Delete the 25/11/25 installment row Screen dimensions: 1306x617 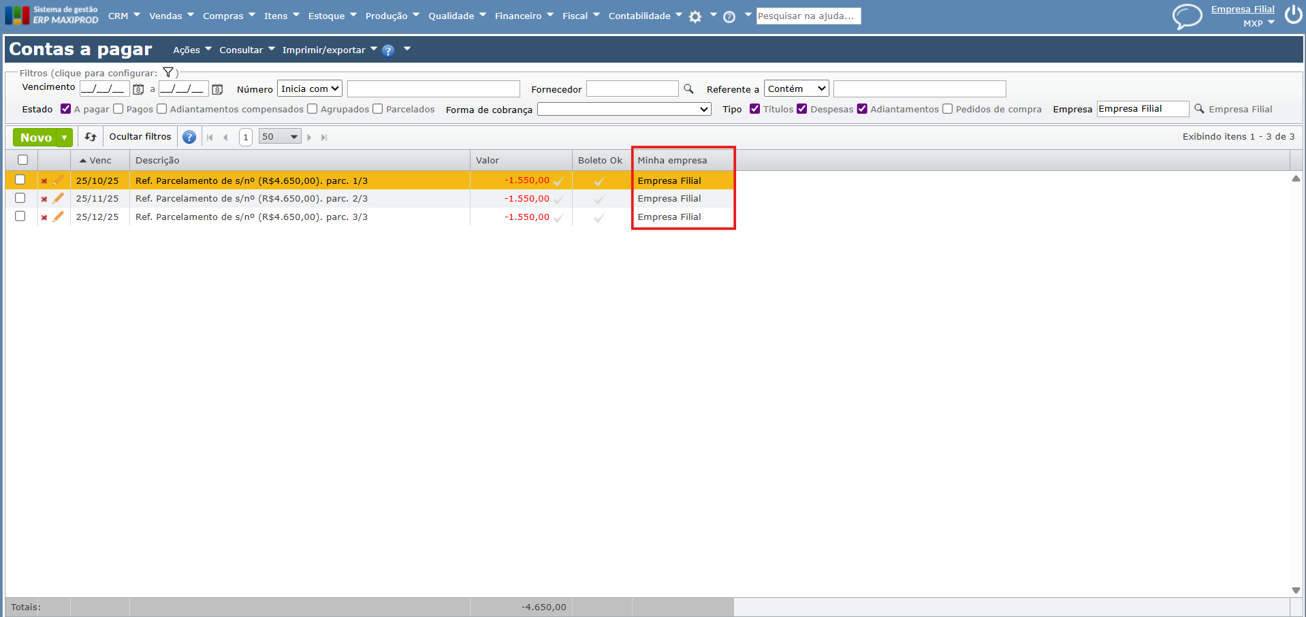click(x=44, y=200)
